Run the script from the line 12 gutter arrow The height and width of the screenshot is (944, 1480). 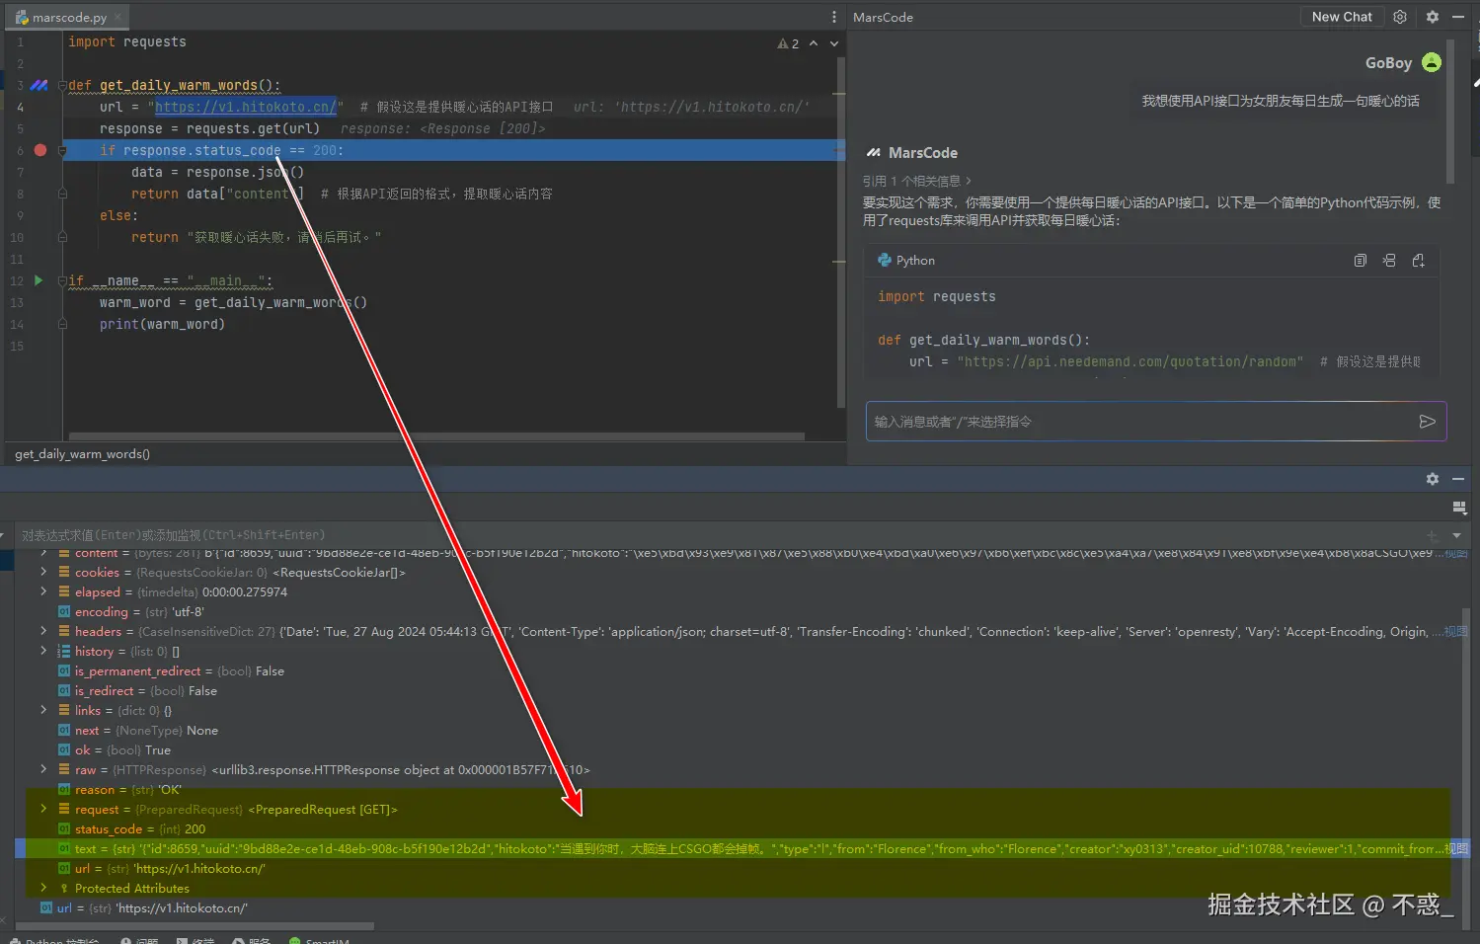(x=39, y=280)
